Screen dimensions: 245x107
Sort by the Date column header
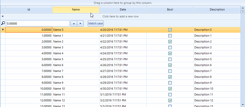pos(123,10)
